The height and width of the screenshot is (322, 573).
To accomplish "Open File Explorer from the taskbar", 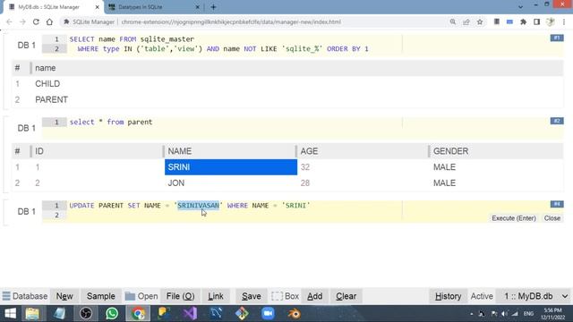I will pos(32,314).
